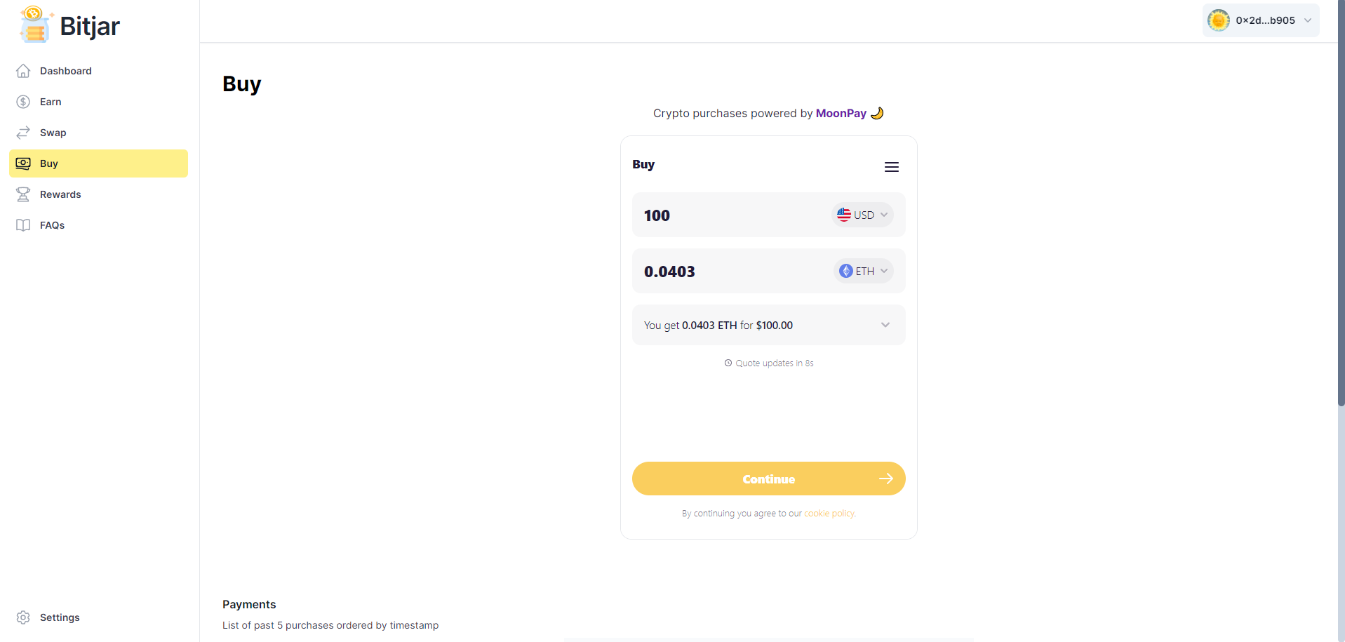Visit the MoonPay link
Viewport: 1345px width, 642px height.
tap(841, 113)
